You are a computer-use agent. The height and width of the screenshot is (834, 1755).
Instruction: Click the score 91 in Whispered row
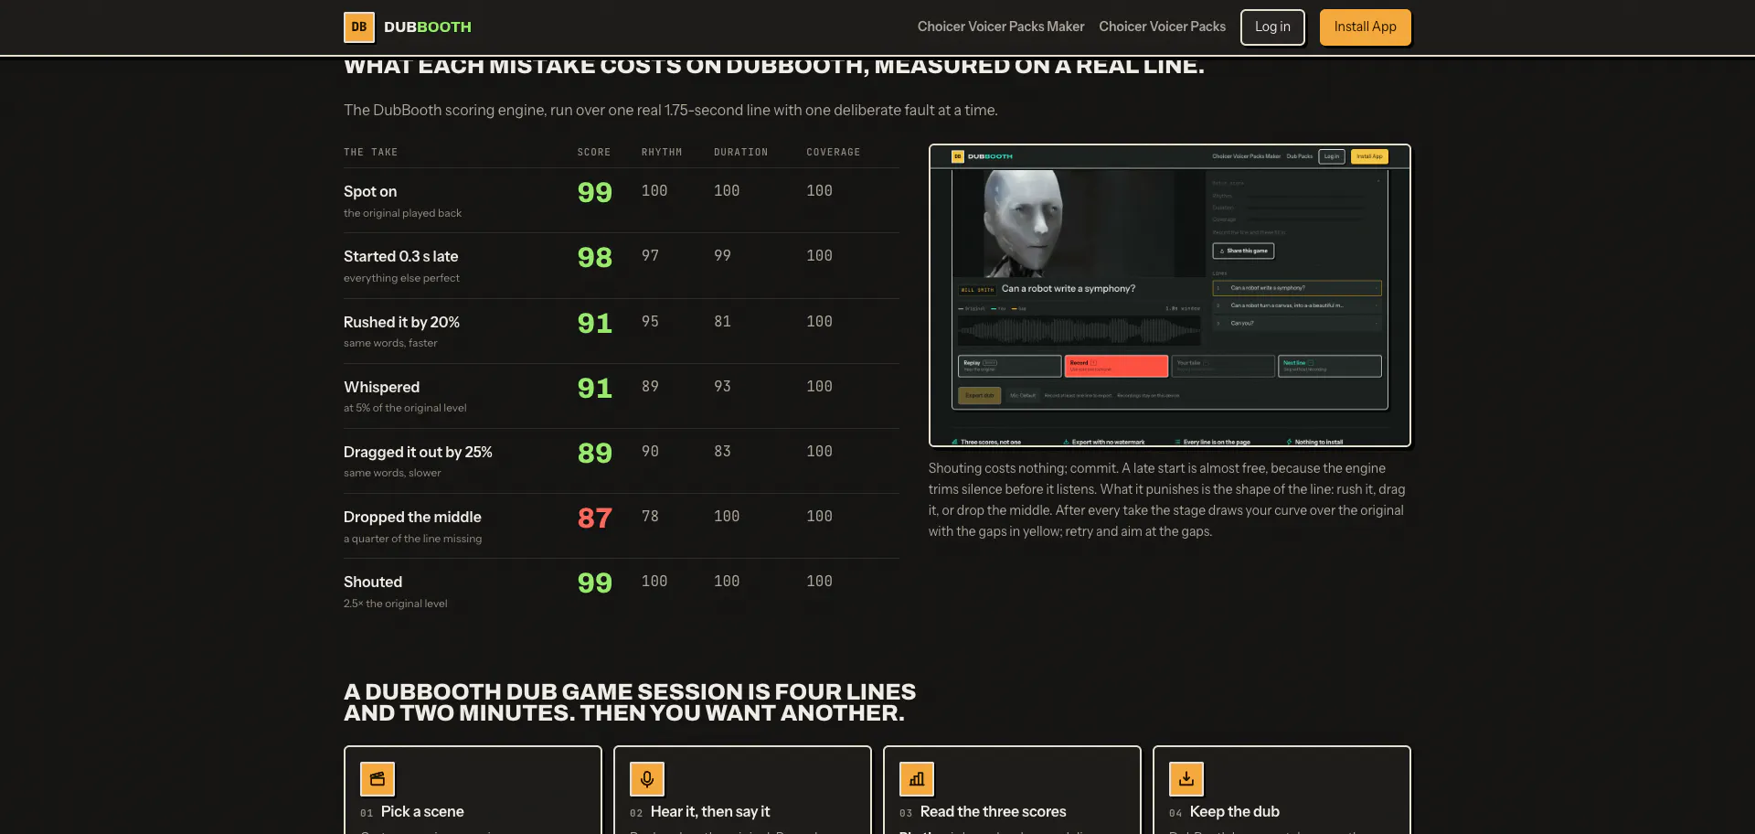595,388
